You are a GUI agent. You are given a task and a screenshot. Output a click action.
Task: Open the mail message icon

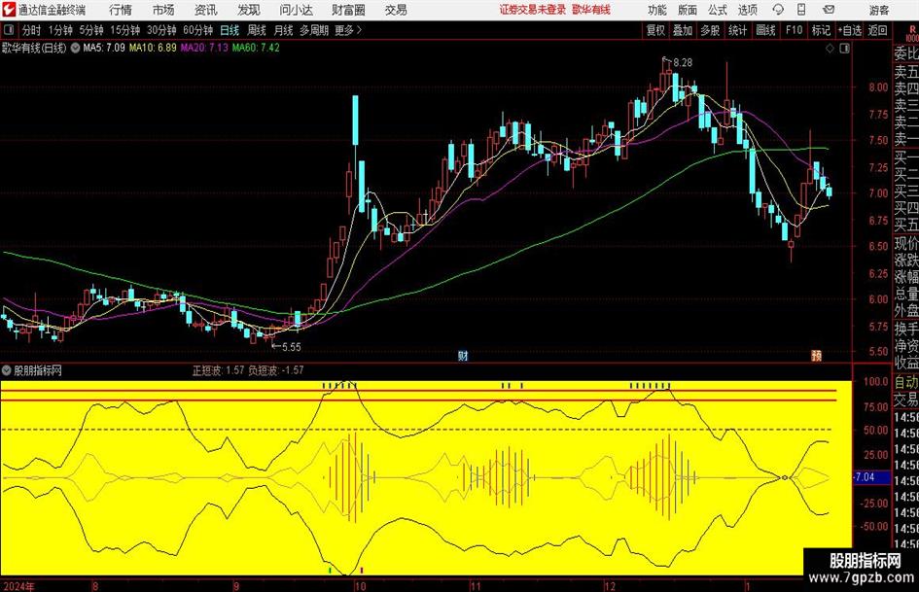[829, 10]
